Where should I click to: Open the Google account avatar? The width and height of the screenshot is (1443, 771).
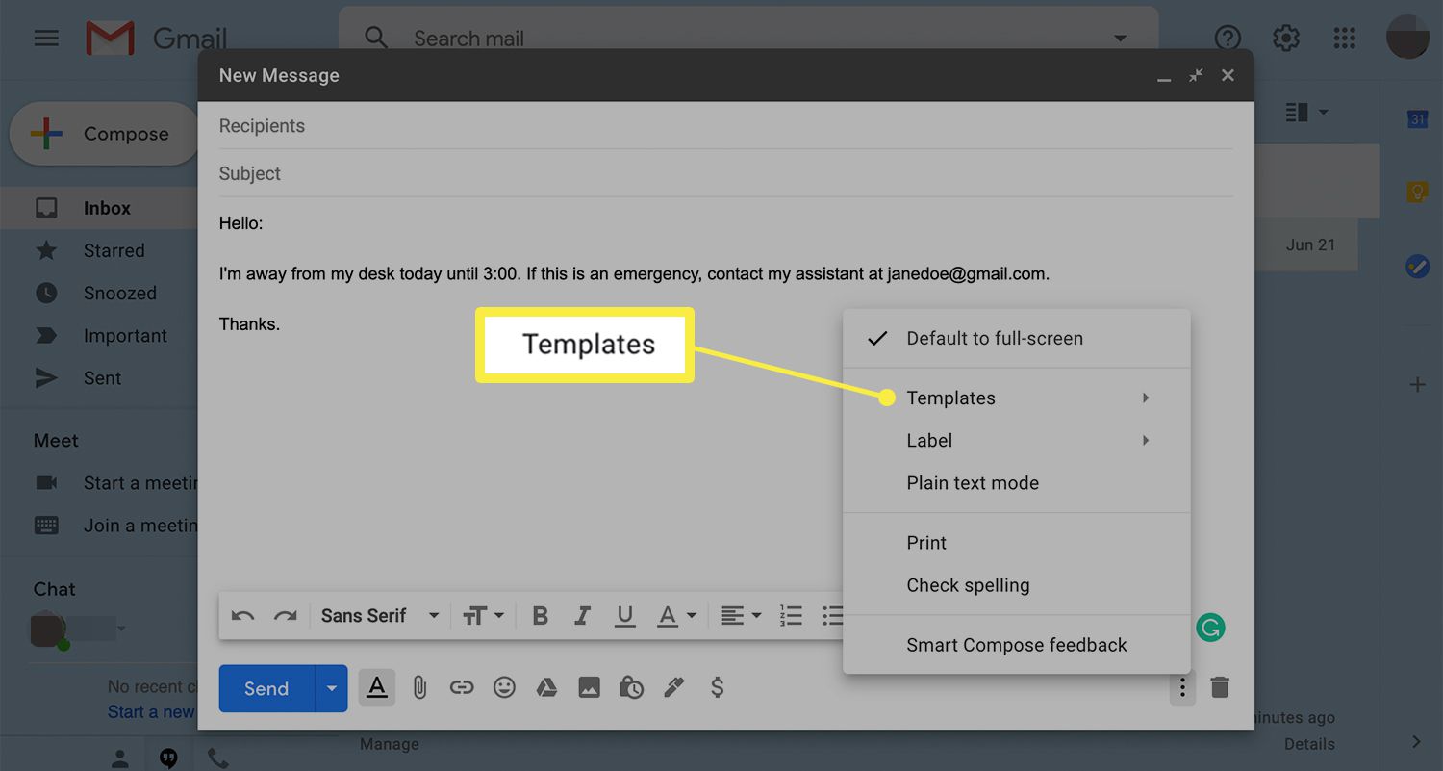(1406, 39)
